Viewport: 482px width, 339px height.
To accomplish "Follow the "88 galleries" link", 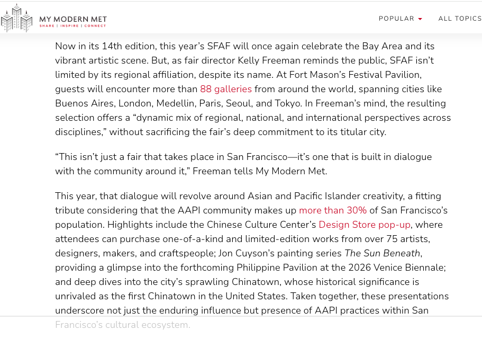I will (x=226, y=89).
